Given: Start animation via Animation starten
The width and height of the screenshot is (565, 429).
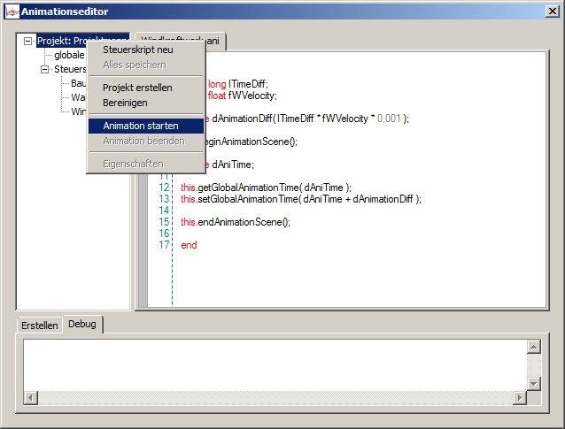Looking at the screenshot, I should point(140,126).
